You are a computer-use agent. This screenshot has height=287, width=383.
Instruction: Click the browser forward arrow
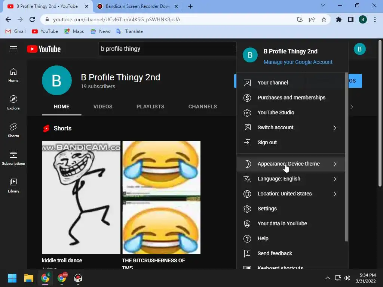(20, 19)
